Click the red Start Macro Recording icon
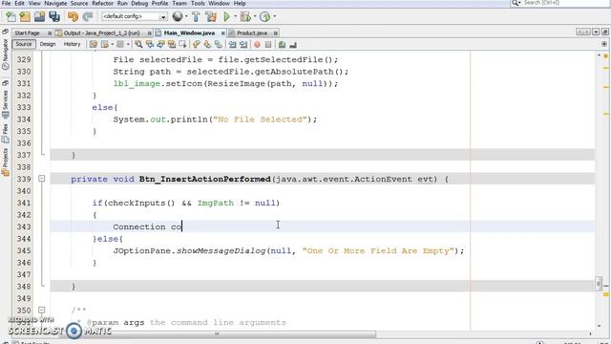Screen dimensions: 611x344 (x=257, y=45)
